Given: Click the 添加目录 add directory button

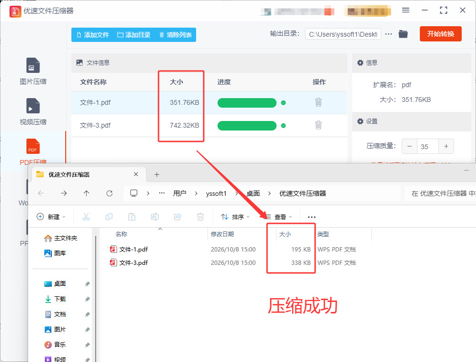Looking at the screenshot, I should [134, 35].
